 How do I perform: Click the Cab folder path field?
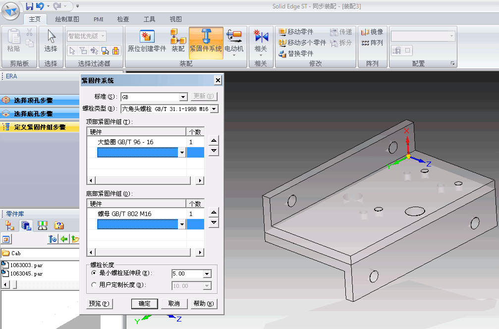pos(40,253)
